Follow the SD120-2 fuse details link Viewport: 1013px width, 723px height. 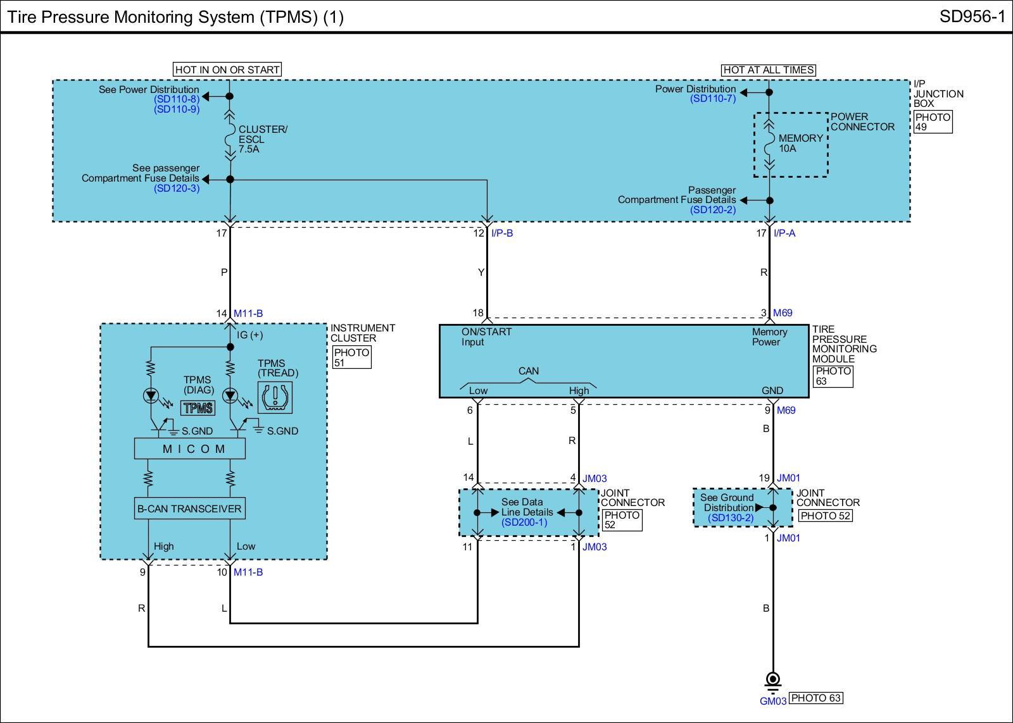click(x=713, y=210)
